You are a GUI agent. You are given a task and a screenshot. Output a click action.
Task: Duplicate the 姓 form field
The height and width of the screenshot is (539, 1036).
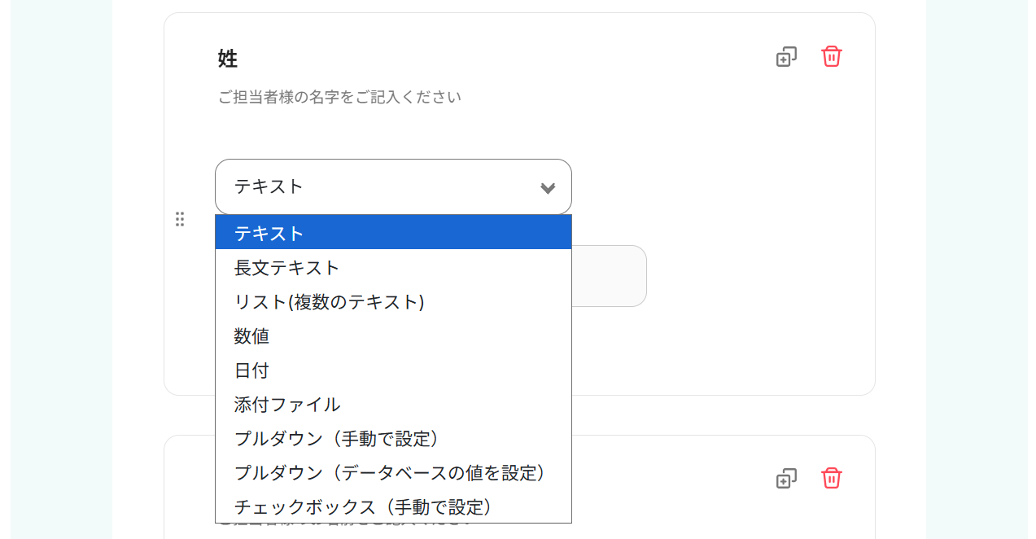786,57
